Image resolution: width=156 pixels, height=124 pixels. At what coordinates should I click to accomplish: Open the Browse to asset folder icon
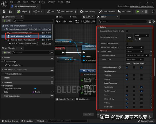(10, 11)
